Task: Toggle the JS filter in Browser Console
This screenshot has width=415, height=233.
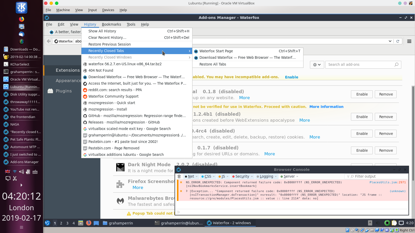Action: coord(222,176)
